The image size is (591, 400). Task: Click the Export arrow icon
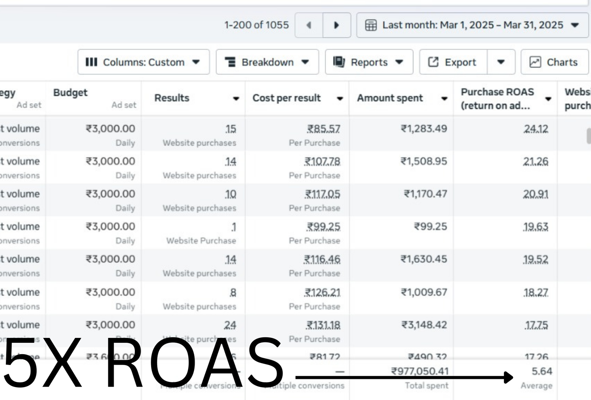tap(433, 62)
